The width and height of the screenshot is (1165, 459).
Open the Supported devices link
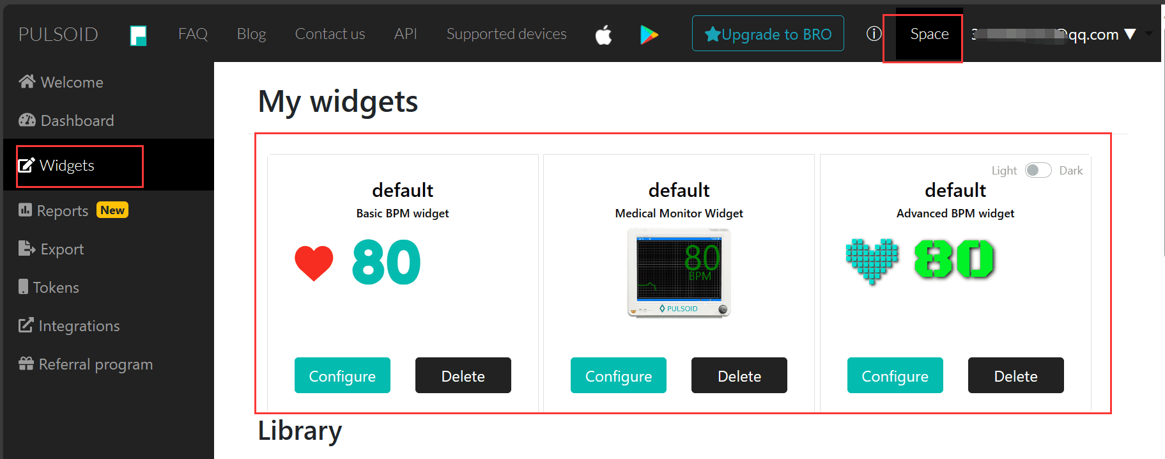506,34
